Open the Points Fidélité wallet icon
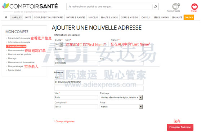The height and width of the screenshot is (132, 201). click(x=176, y=6)
